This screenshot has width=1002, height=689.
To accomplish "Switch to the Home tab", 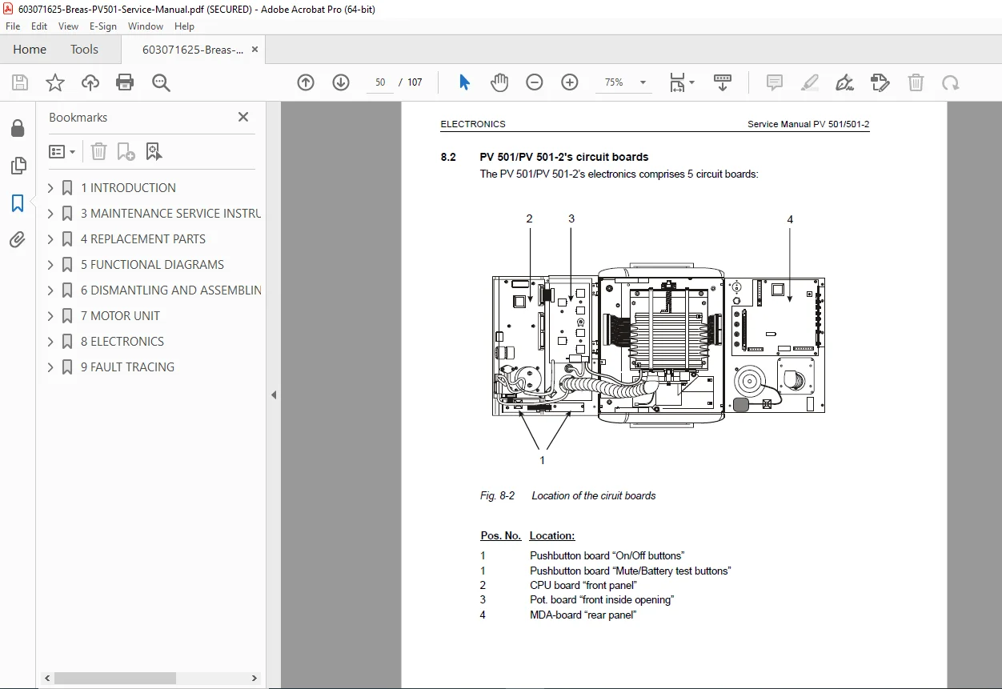I will point(30,50).
